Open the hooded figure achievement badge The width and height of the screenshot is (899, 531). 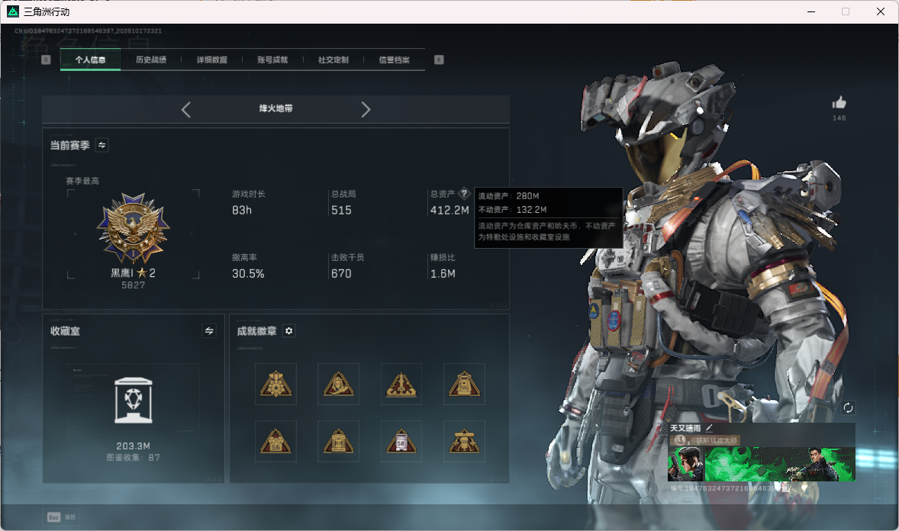point(338,385)
